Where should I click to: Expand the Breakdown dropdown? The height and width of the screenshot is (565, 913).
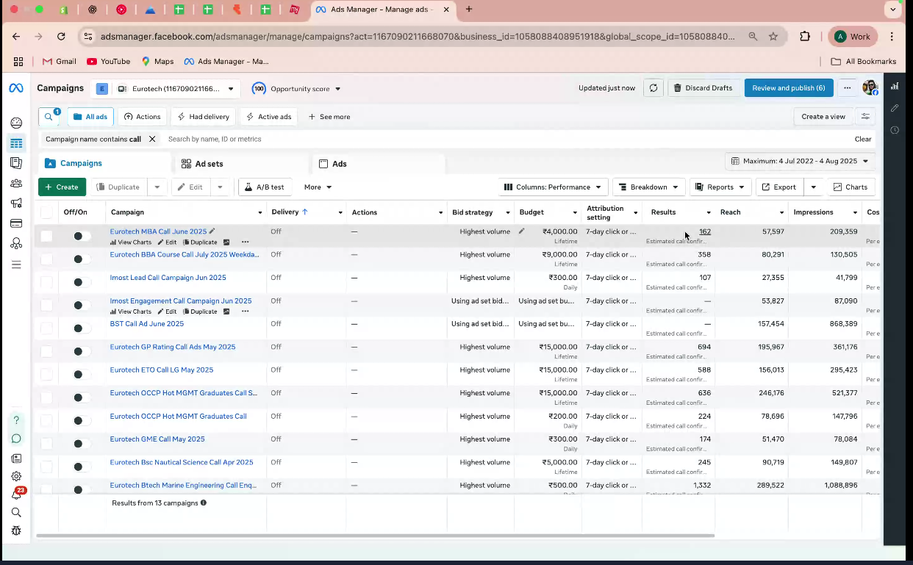tap(649, 187)
